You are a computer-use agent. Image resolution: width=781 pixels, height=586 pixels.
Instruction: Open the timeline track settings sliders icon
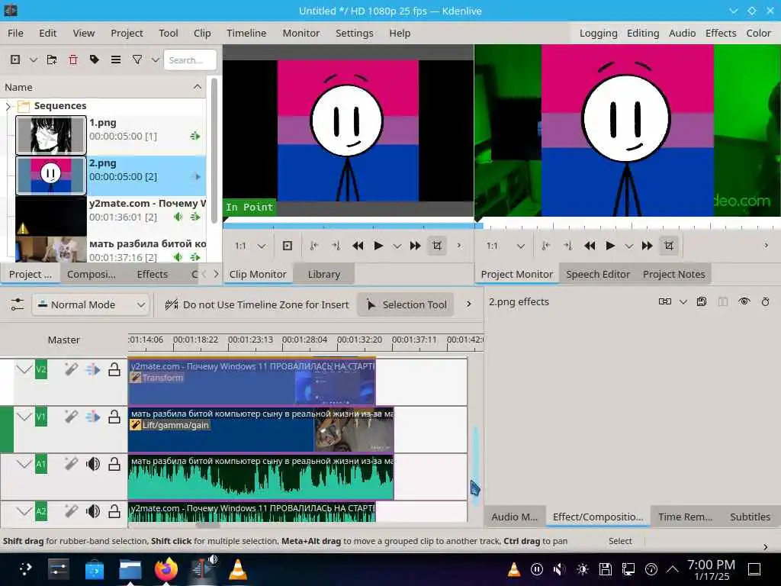coord(18,304)
